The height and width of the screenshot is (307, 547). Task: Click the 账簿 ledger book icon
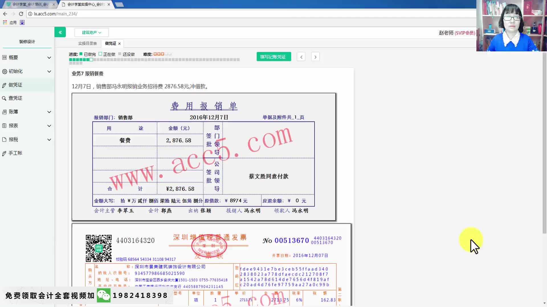(x=4, y=112)
